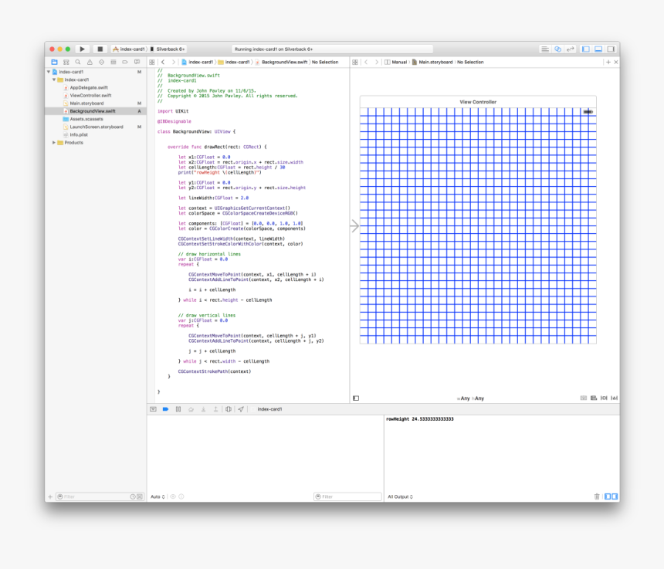The image size is (664, 569).
Task: Show the Debug navigator gauge icon
Action: tap(114, 63)
